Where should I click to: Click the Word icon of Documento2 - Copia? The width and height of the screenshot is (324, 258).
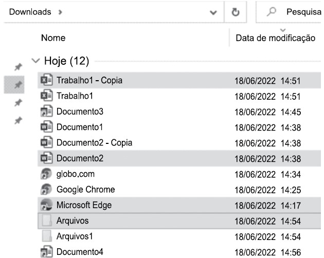(46, 143)
